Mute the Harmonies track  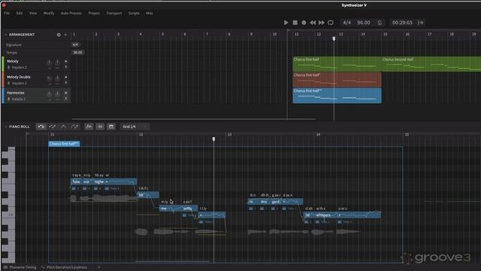click(65, 93)
